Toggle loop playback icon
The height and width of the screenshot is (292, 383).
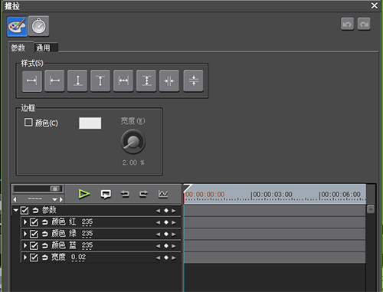106,195
